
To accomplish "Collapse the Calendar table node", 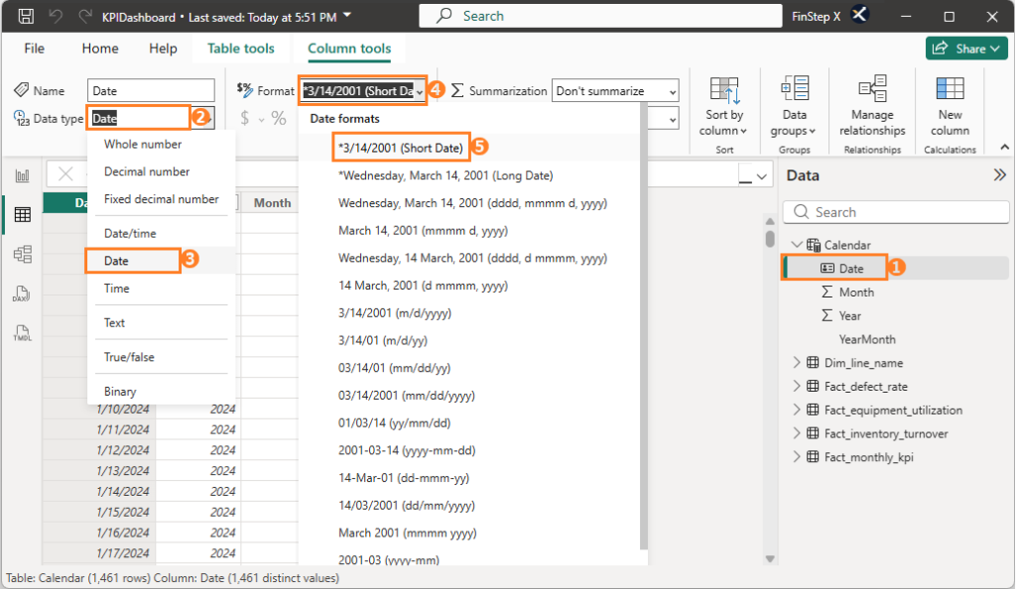I will pyautogui.click(x=797, y=244).
